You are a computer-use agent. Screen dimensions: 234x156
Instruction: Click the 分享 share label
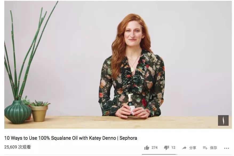pos(193,148)
